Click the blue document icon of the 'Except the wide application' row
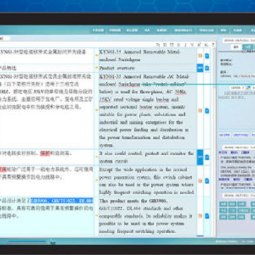255x255 pixels. coord(207,181)
